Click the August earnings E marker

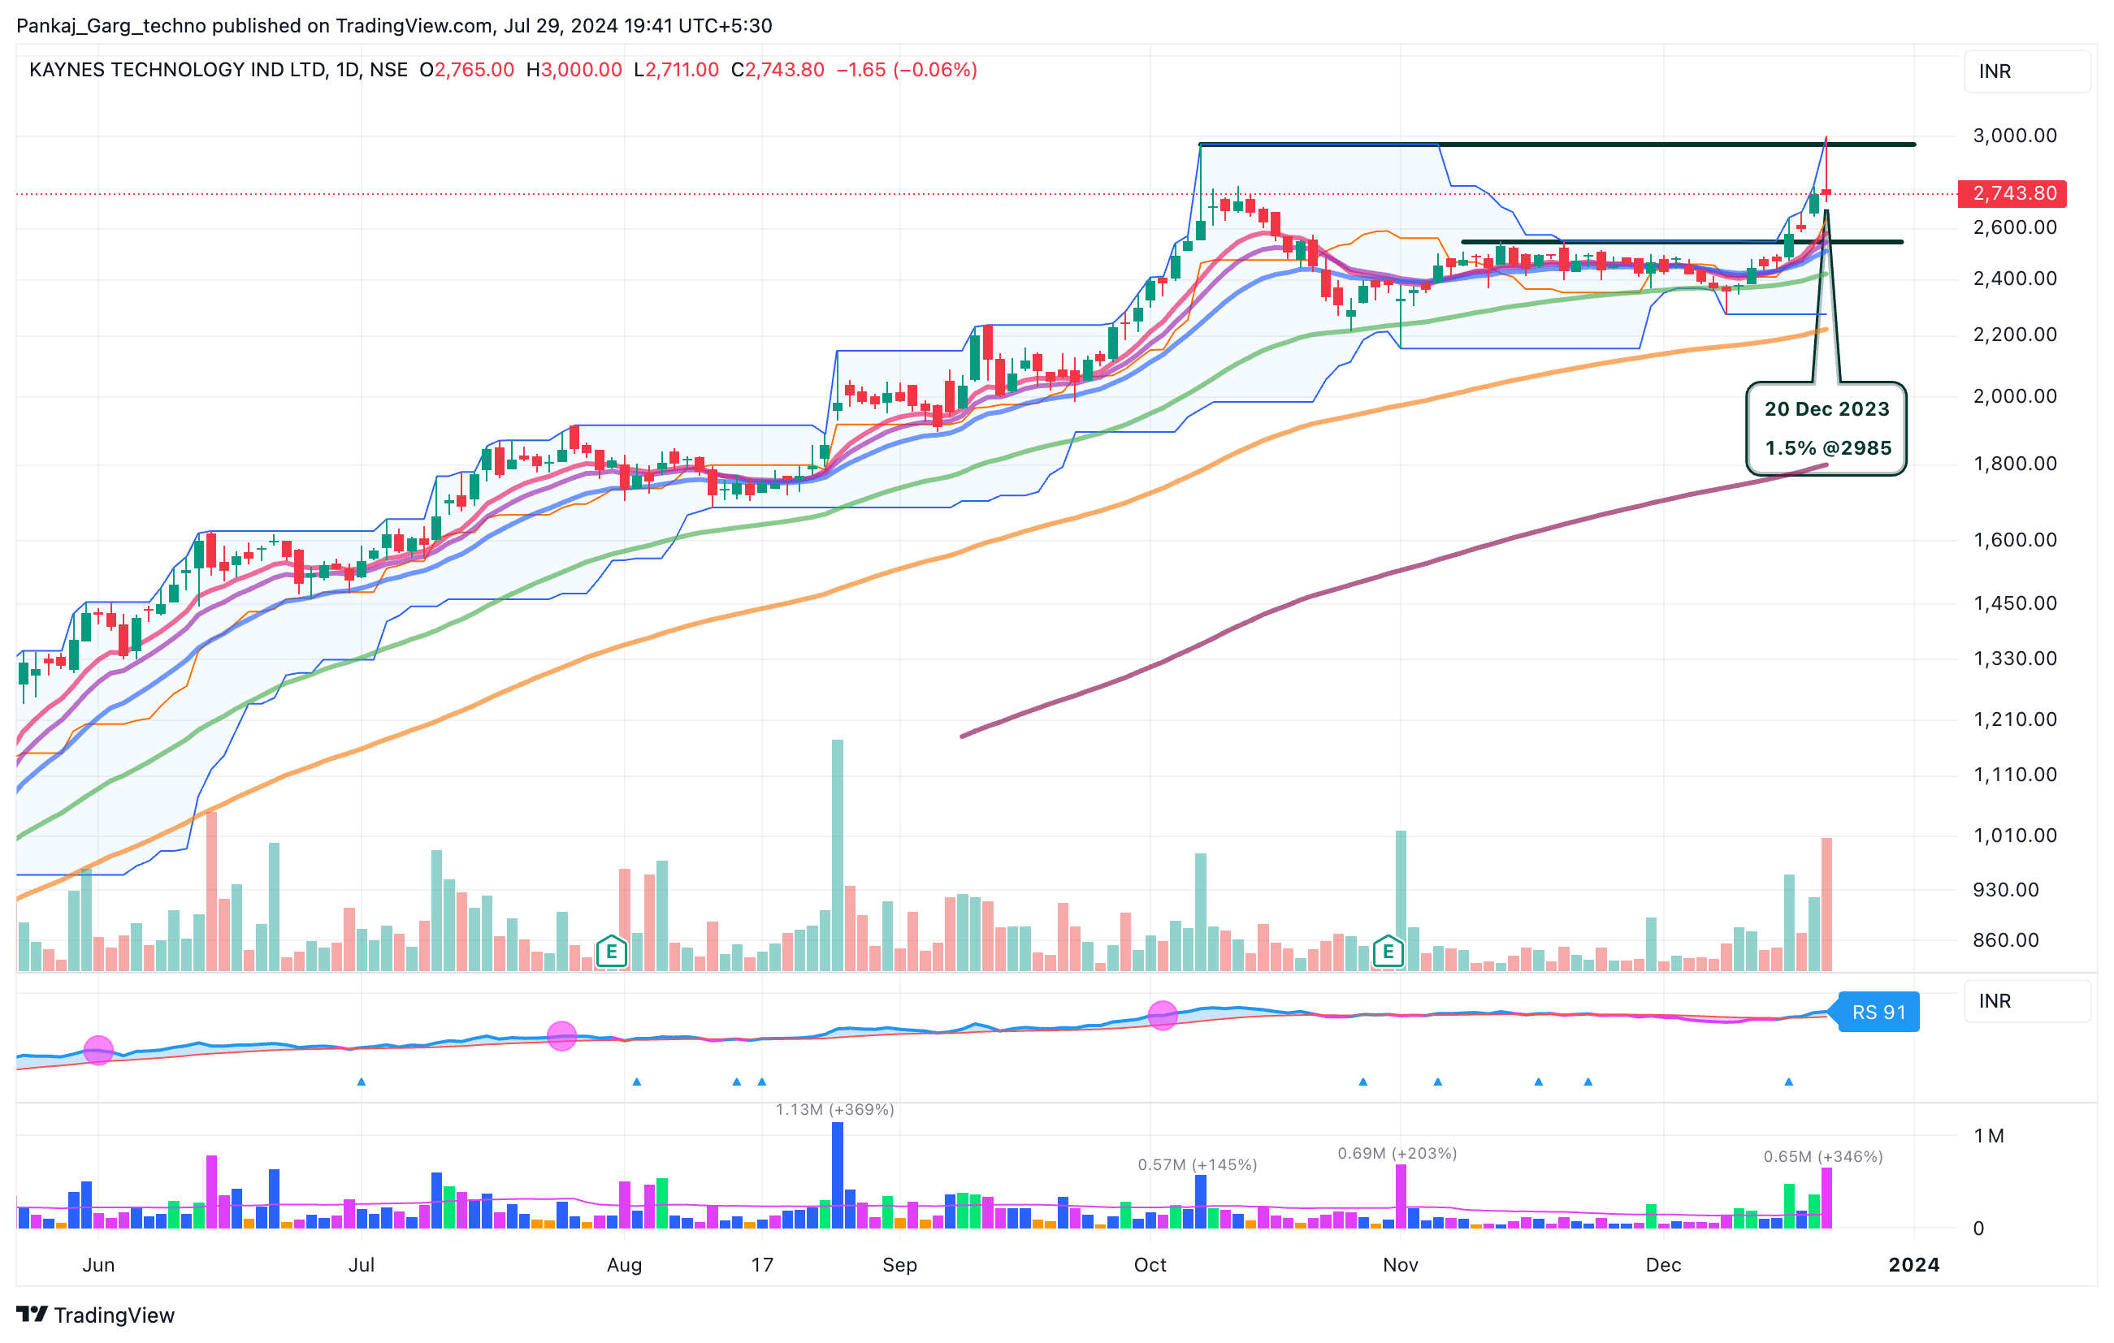611,951
